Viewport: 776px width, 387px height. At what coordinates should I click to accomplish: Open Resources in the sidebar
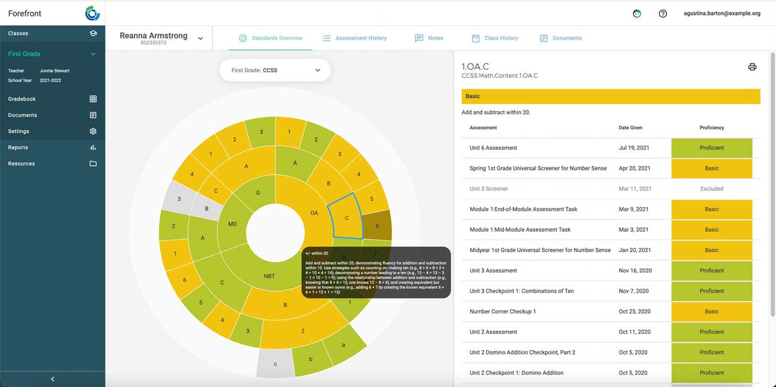[52, 163]
